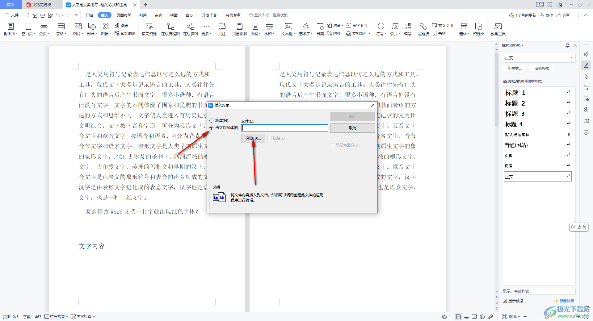Open Header and Footer (页眉页脚)

point(240,29)
